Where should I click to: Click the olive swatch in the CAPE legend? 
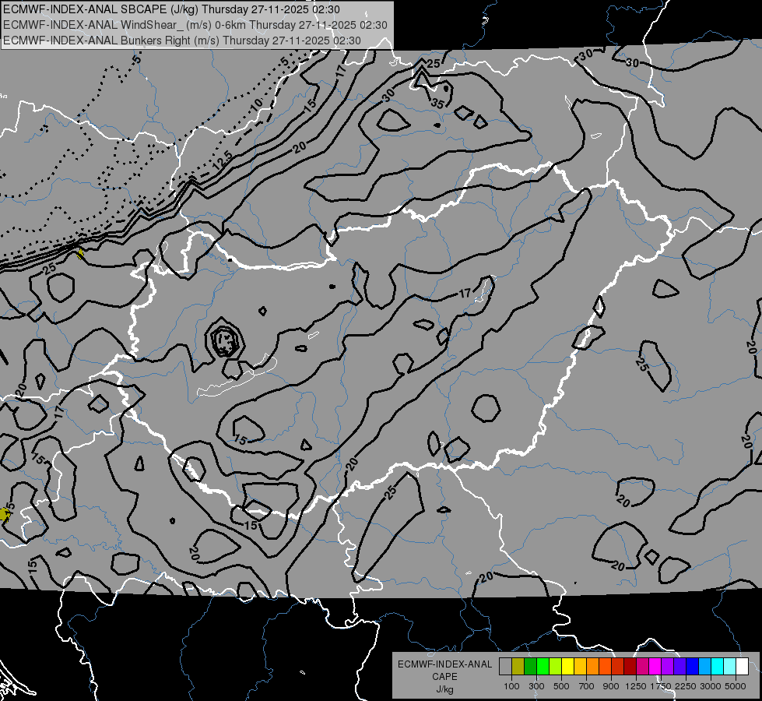[x=518, y=667]
